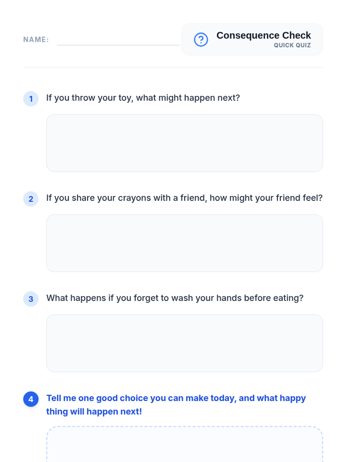The image size is (346, 462).
Task: Click the Consequence Check header card
Action: 252,39
